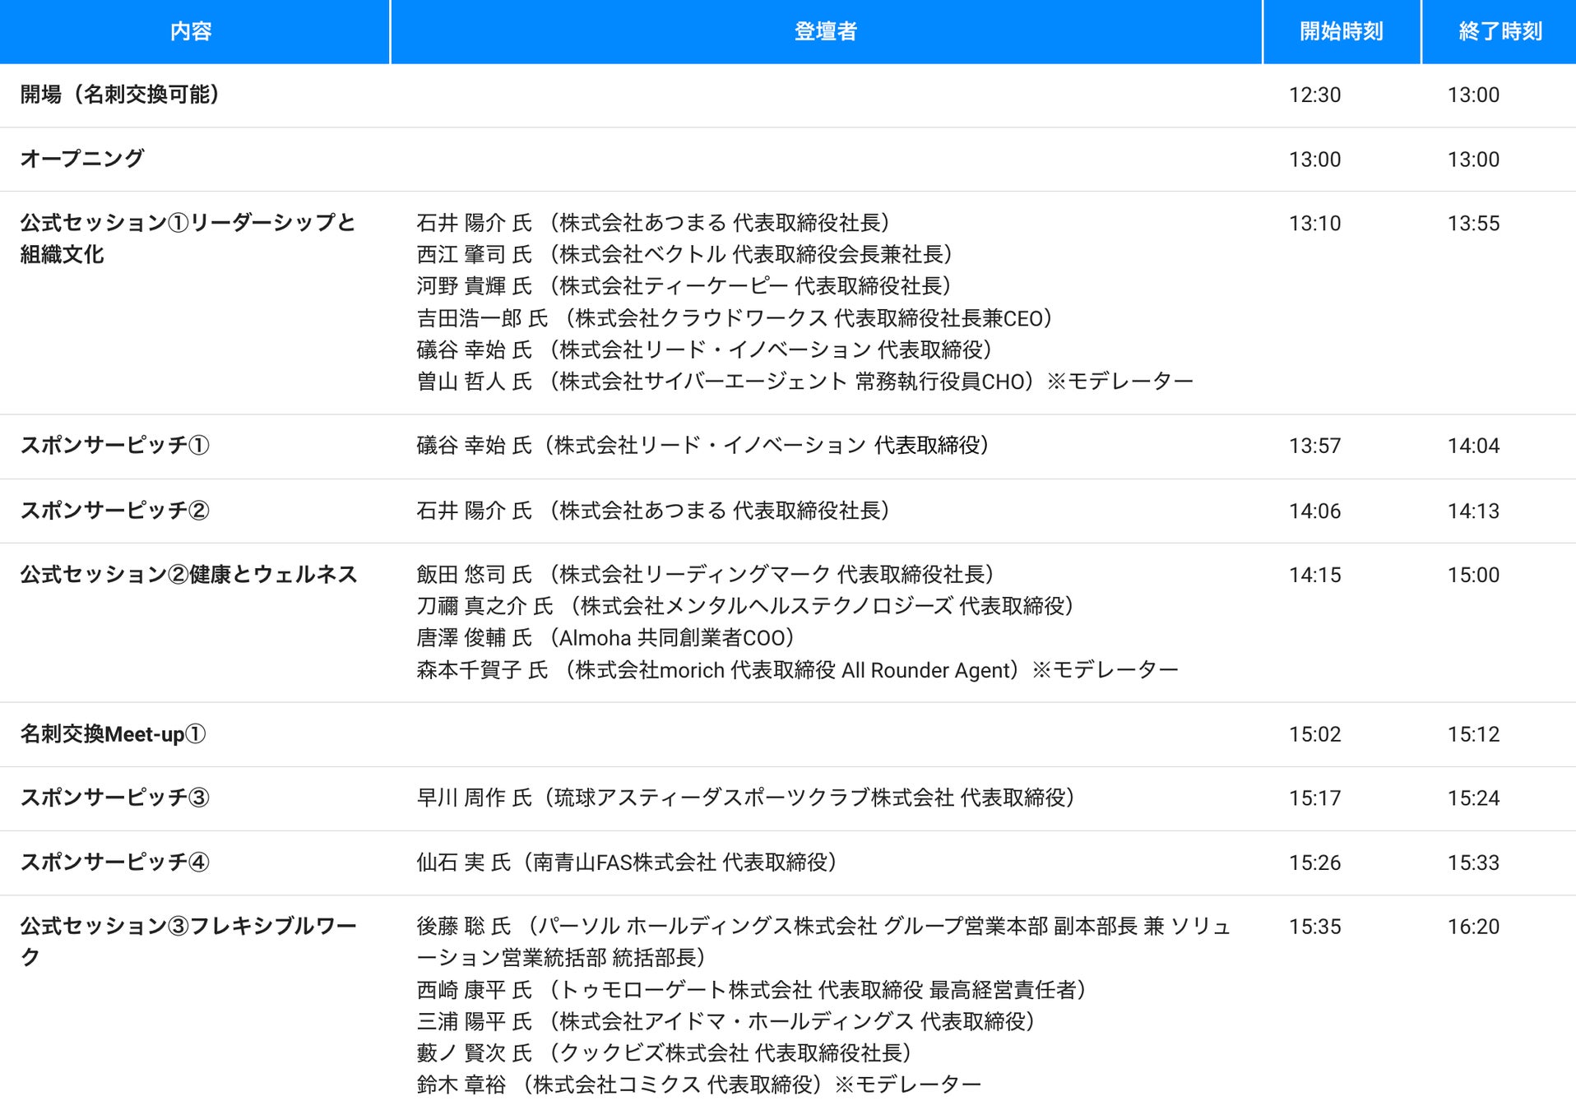
Task: Click end time 14:04
Action: [1473, 446]
